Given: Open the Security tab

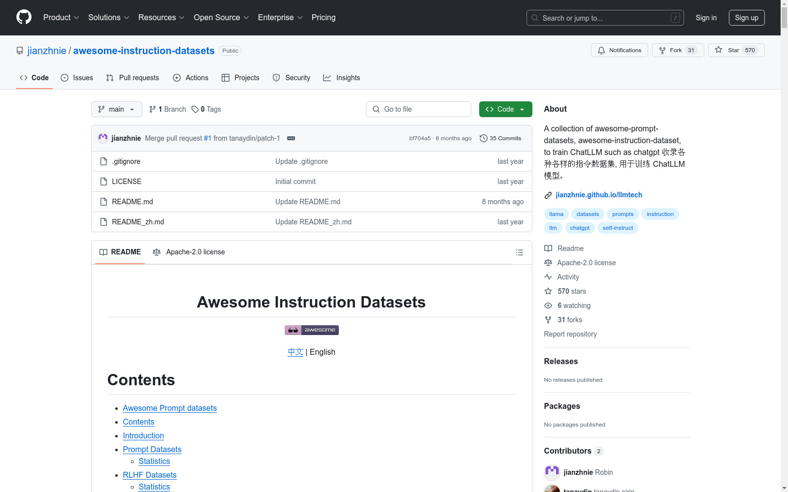Looking at the screenshot, I should pyautogui.click(x=292, y=78).
